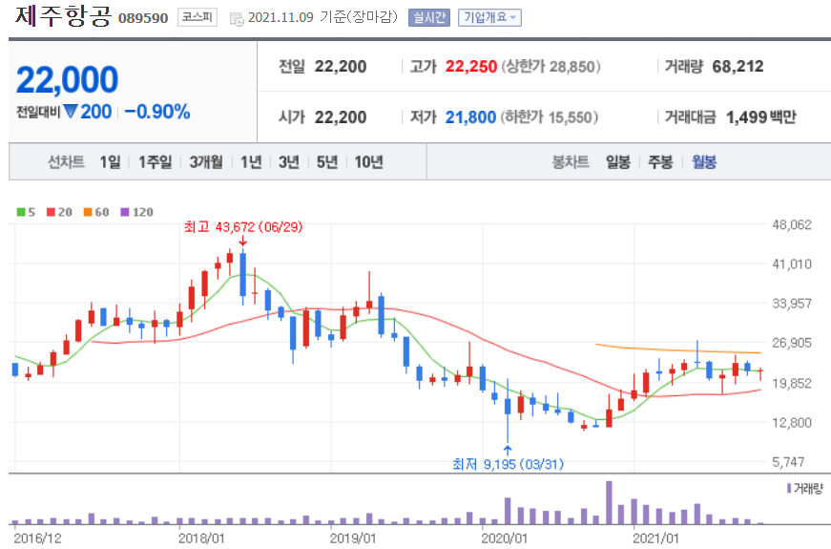
Task: Click the 최저 9,195 (03/31) chart marker
Action: click(x=509, y=464)
